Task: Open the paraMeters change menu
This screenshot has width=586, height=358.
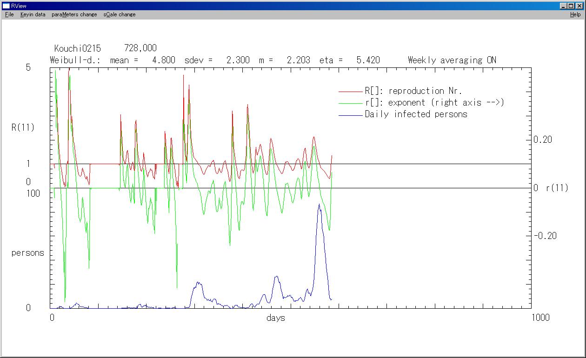Action: tap(74, 14)
